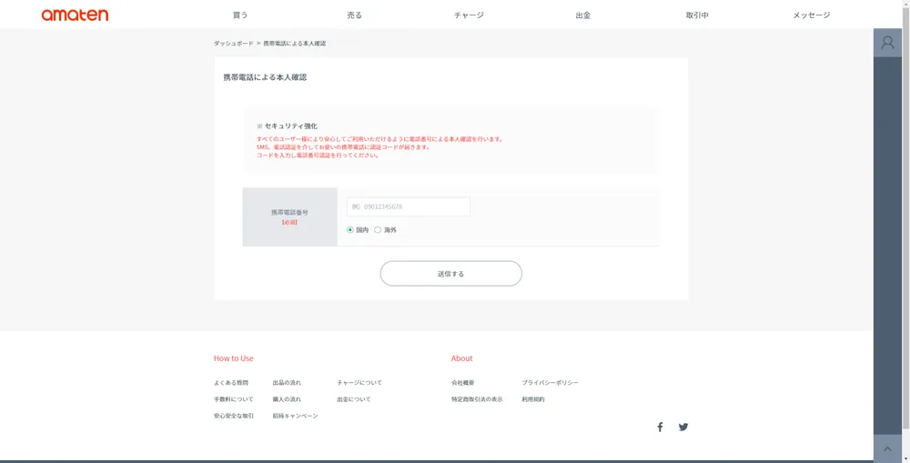Open 利用規約 footer link
Screen dimensions: 910x463
pyautogui.click(x=532, y=399)
